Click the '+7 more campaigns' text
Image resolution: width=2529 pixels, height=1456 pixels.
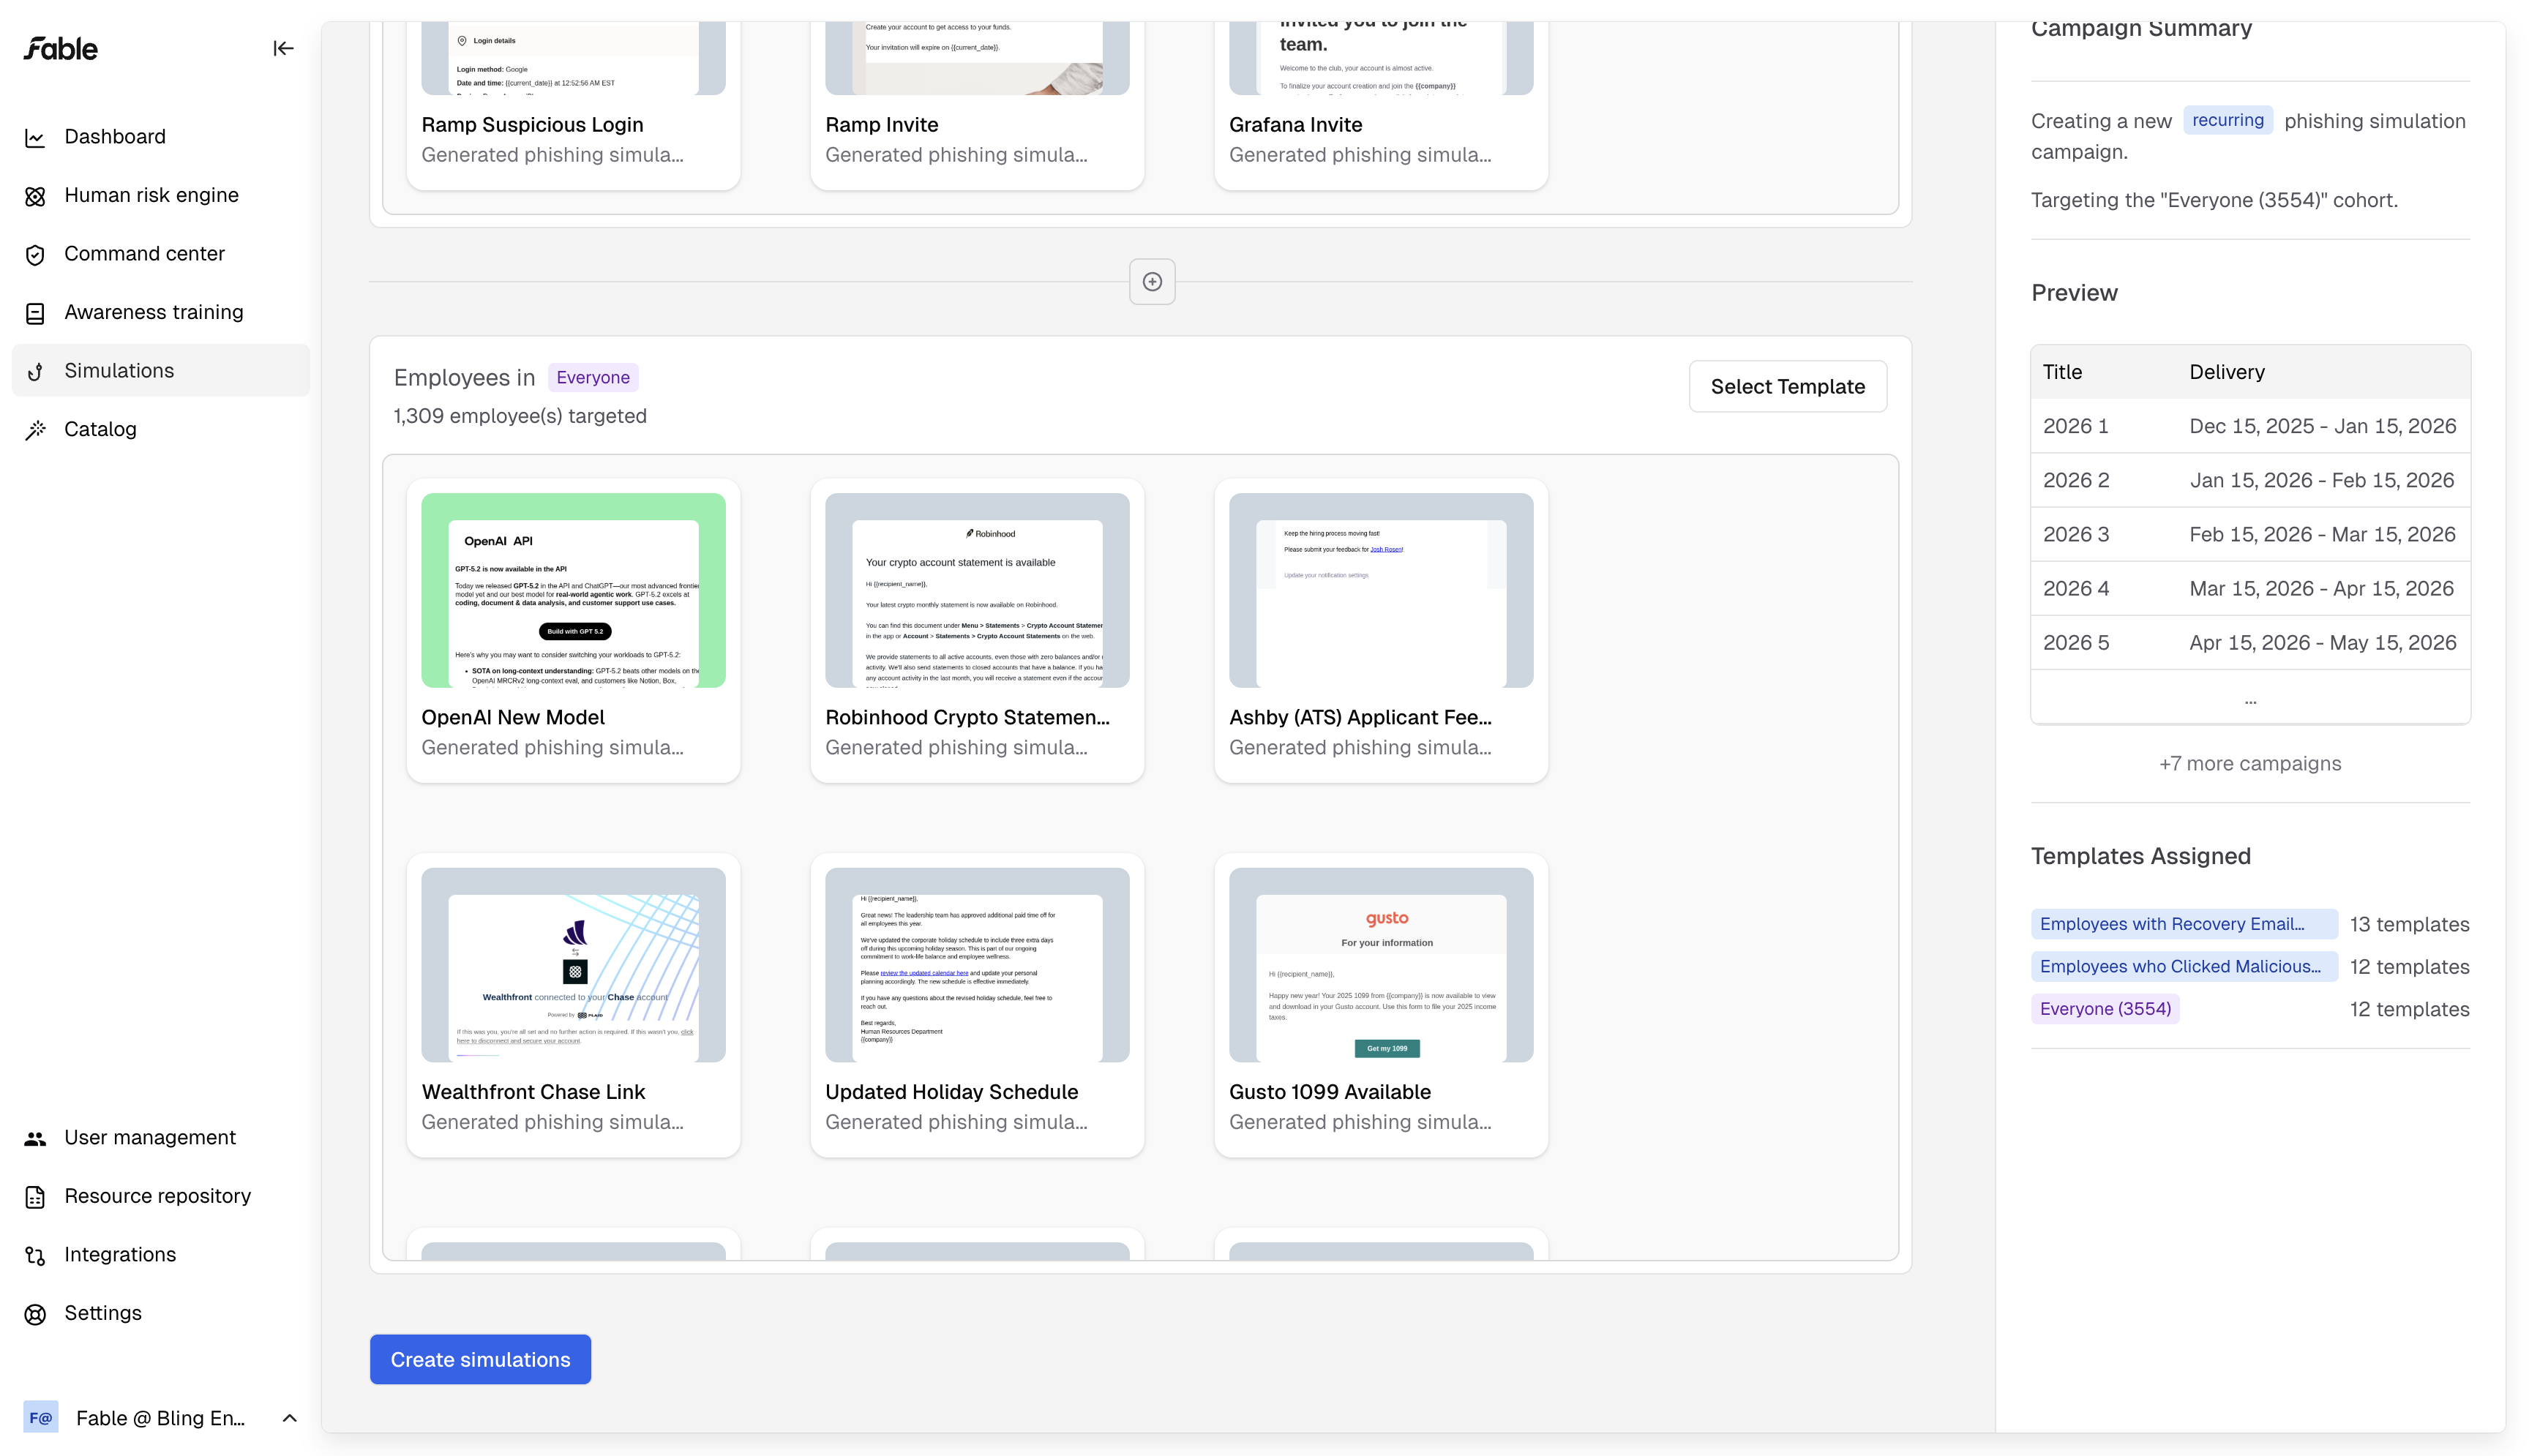point(2250,764)
